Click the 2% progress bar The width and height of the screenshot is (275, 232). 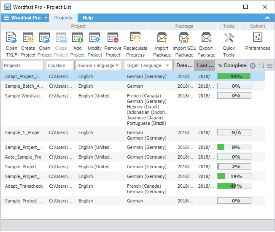(x=235, y=167)
